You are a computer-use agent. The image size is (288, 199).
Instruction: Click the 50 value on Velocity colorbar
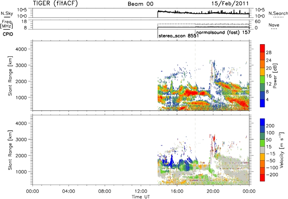point(269,140)
